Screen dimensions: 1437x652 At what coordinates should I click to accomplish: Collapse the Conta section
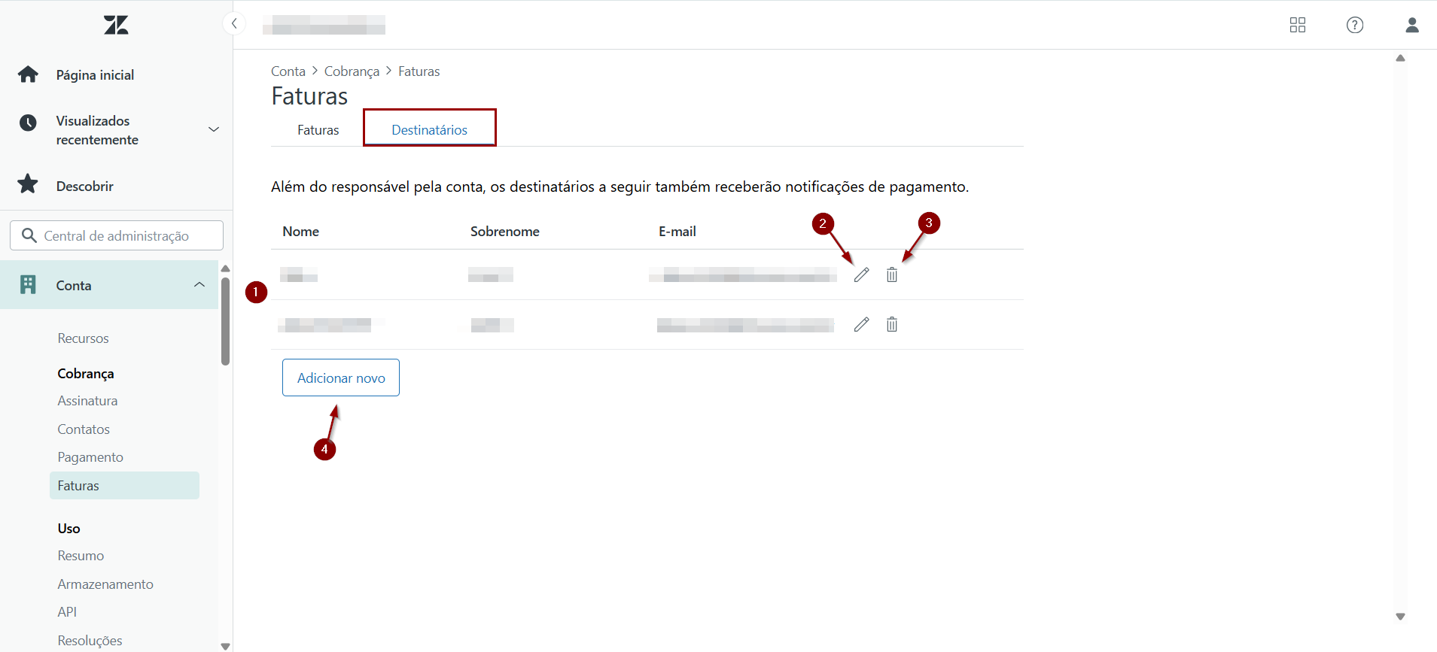(x=199, y=284)
